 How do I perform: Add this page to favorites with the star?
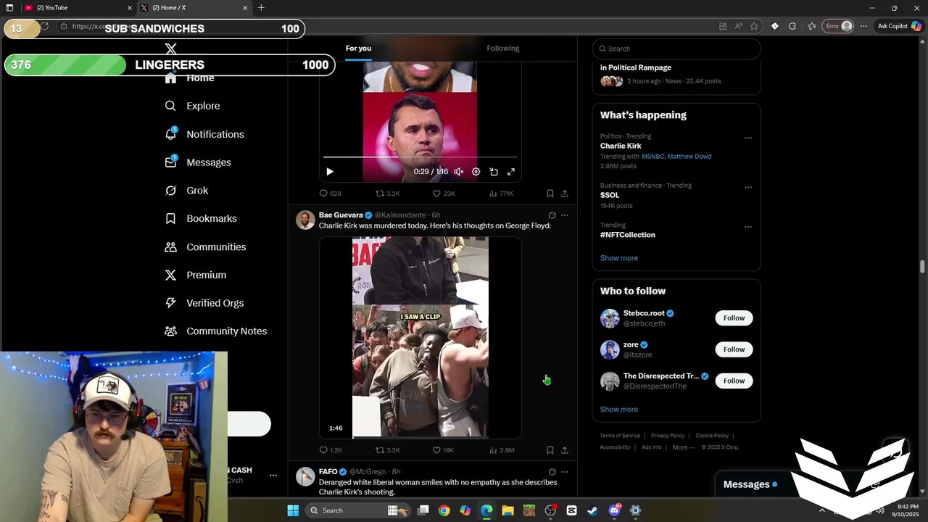pyautogui.click(x=754, y=26)
